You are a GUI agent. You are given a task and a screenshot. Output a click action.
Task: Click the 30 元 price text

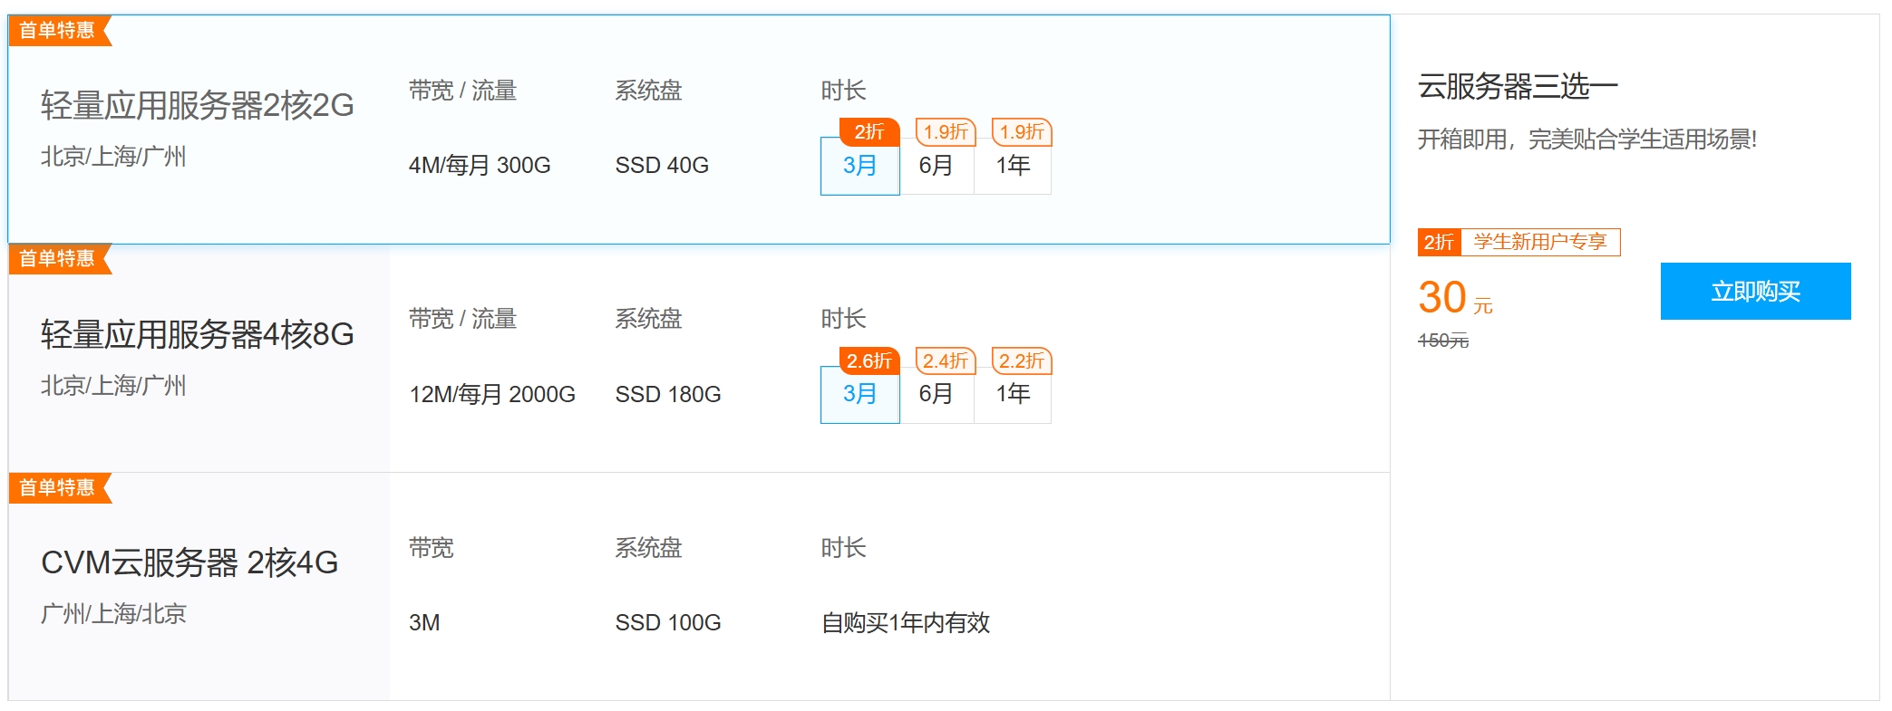[x=1455, y=298]
